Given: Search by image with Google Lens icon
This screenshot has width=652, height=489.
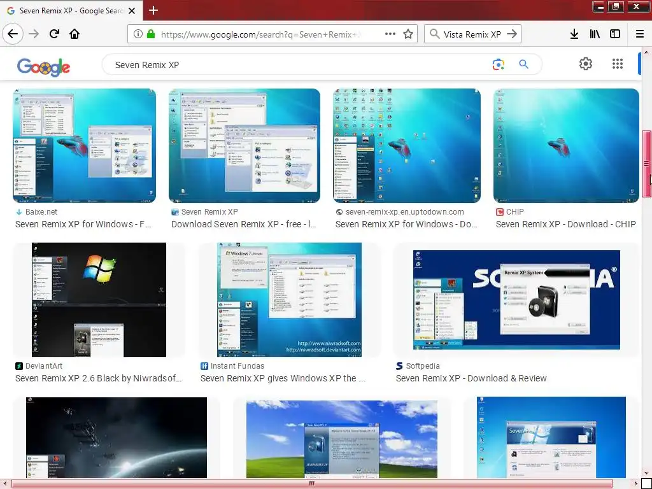Looking at the screenshot, I should [498, 64].
